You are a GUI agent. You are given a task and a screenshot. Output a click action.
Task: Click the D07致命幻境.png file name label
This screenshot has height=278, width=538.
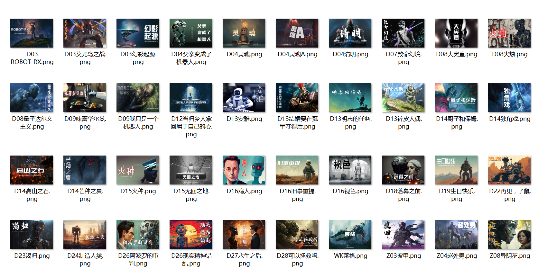coord(403,58)
